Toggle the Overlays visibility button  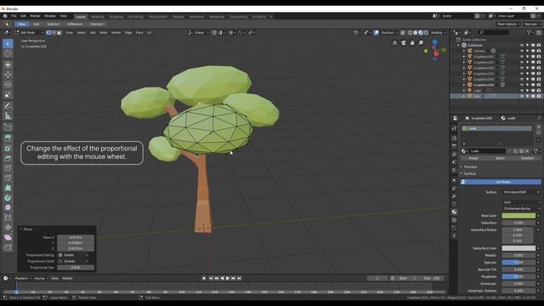point(377,32)
